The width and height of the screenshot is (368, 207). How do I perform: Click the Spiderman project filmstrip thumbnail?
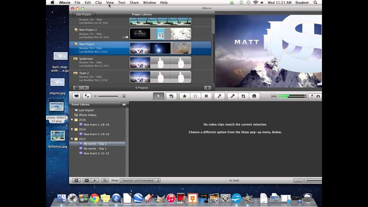tap(160, 63)
